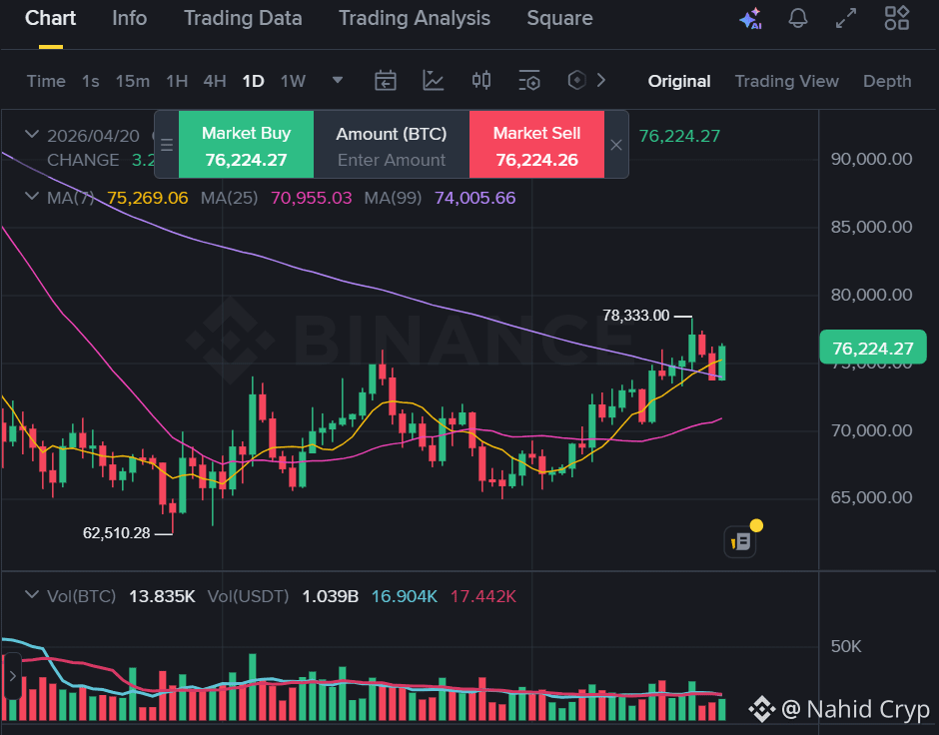Click the 90,000.00 price axis label
Screen dimensions: 939x735
[871, 159]
